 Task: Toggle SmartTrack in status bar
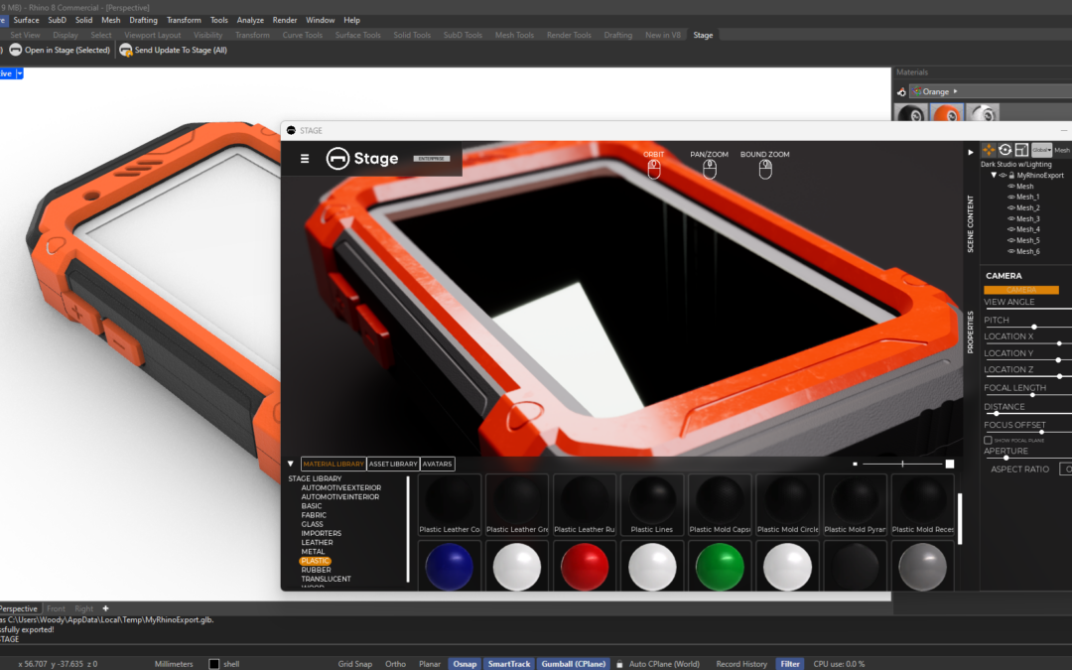[x=508, y=664]
